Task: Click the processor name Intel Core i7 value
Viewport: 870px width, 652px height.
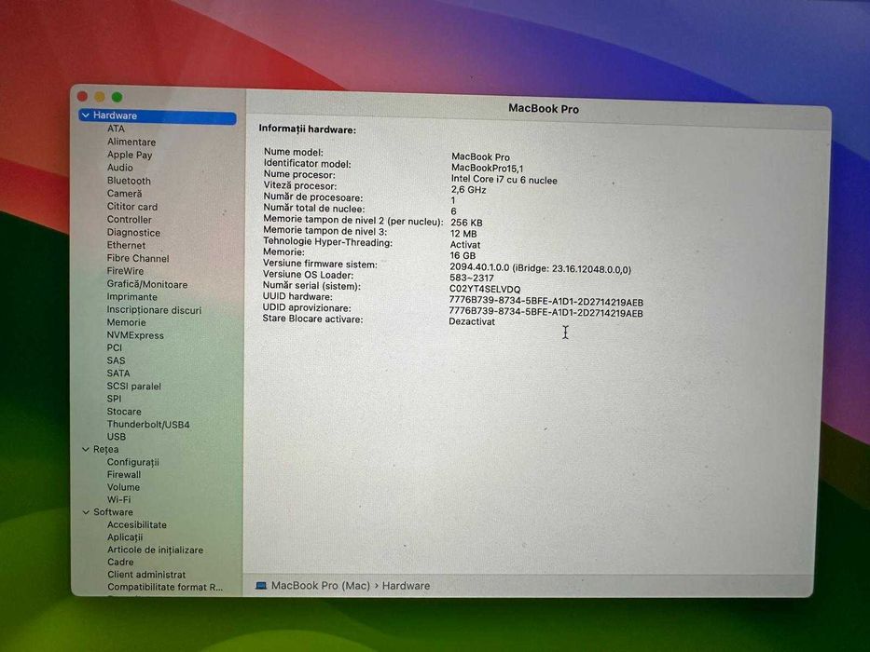Action: [504, 180]
